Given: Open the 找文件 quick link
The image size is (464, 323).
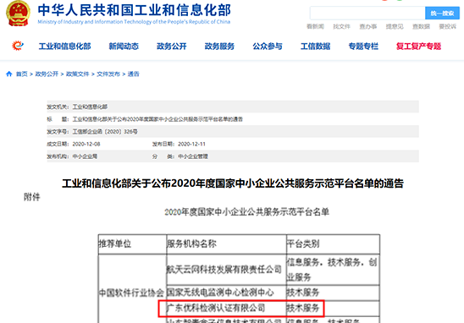Looking at the screenshot, I should [341, 26].
